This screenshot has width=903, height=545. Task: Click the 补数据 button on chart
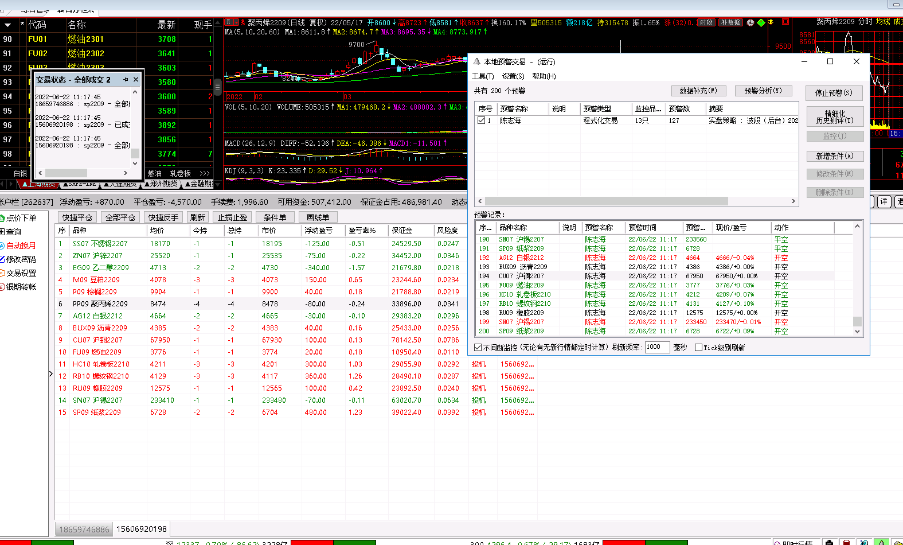[x=730, y=22]
